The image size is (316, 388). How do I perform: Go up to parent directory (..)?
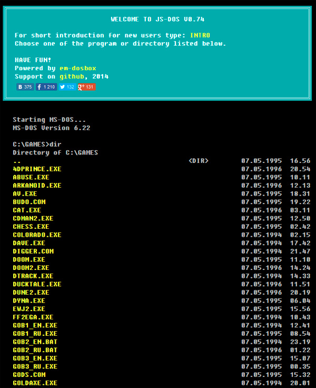pyautogui.click(x=17, y=161)
